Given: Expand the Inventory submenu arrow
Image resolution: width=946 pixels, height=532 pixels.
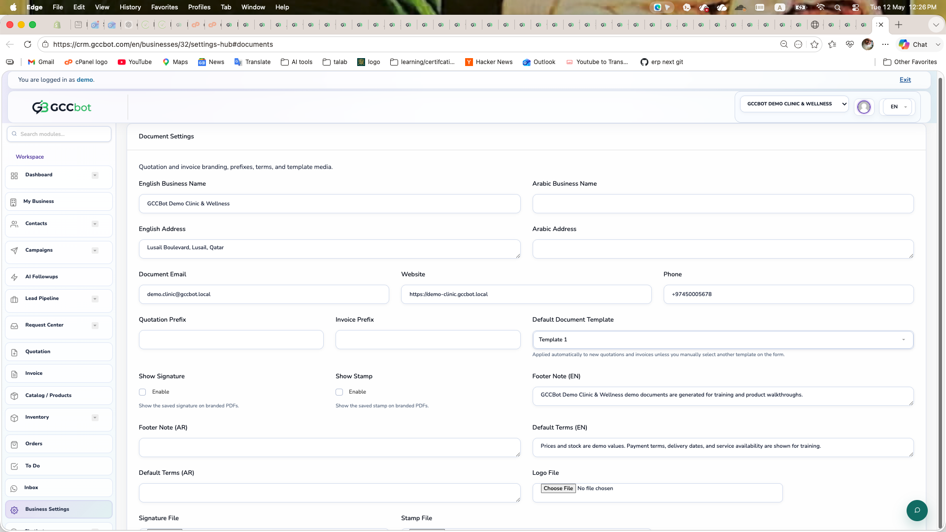Looking at the screenshot, I should point(95,418).
